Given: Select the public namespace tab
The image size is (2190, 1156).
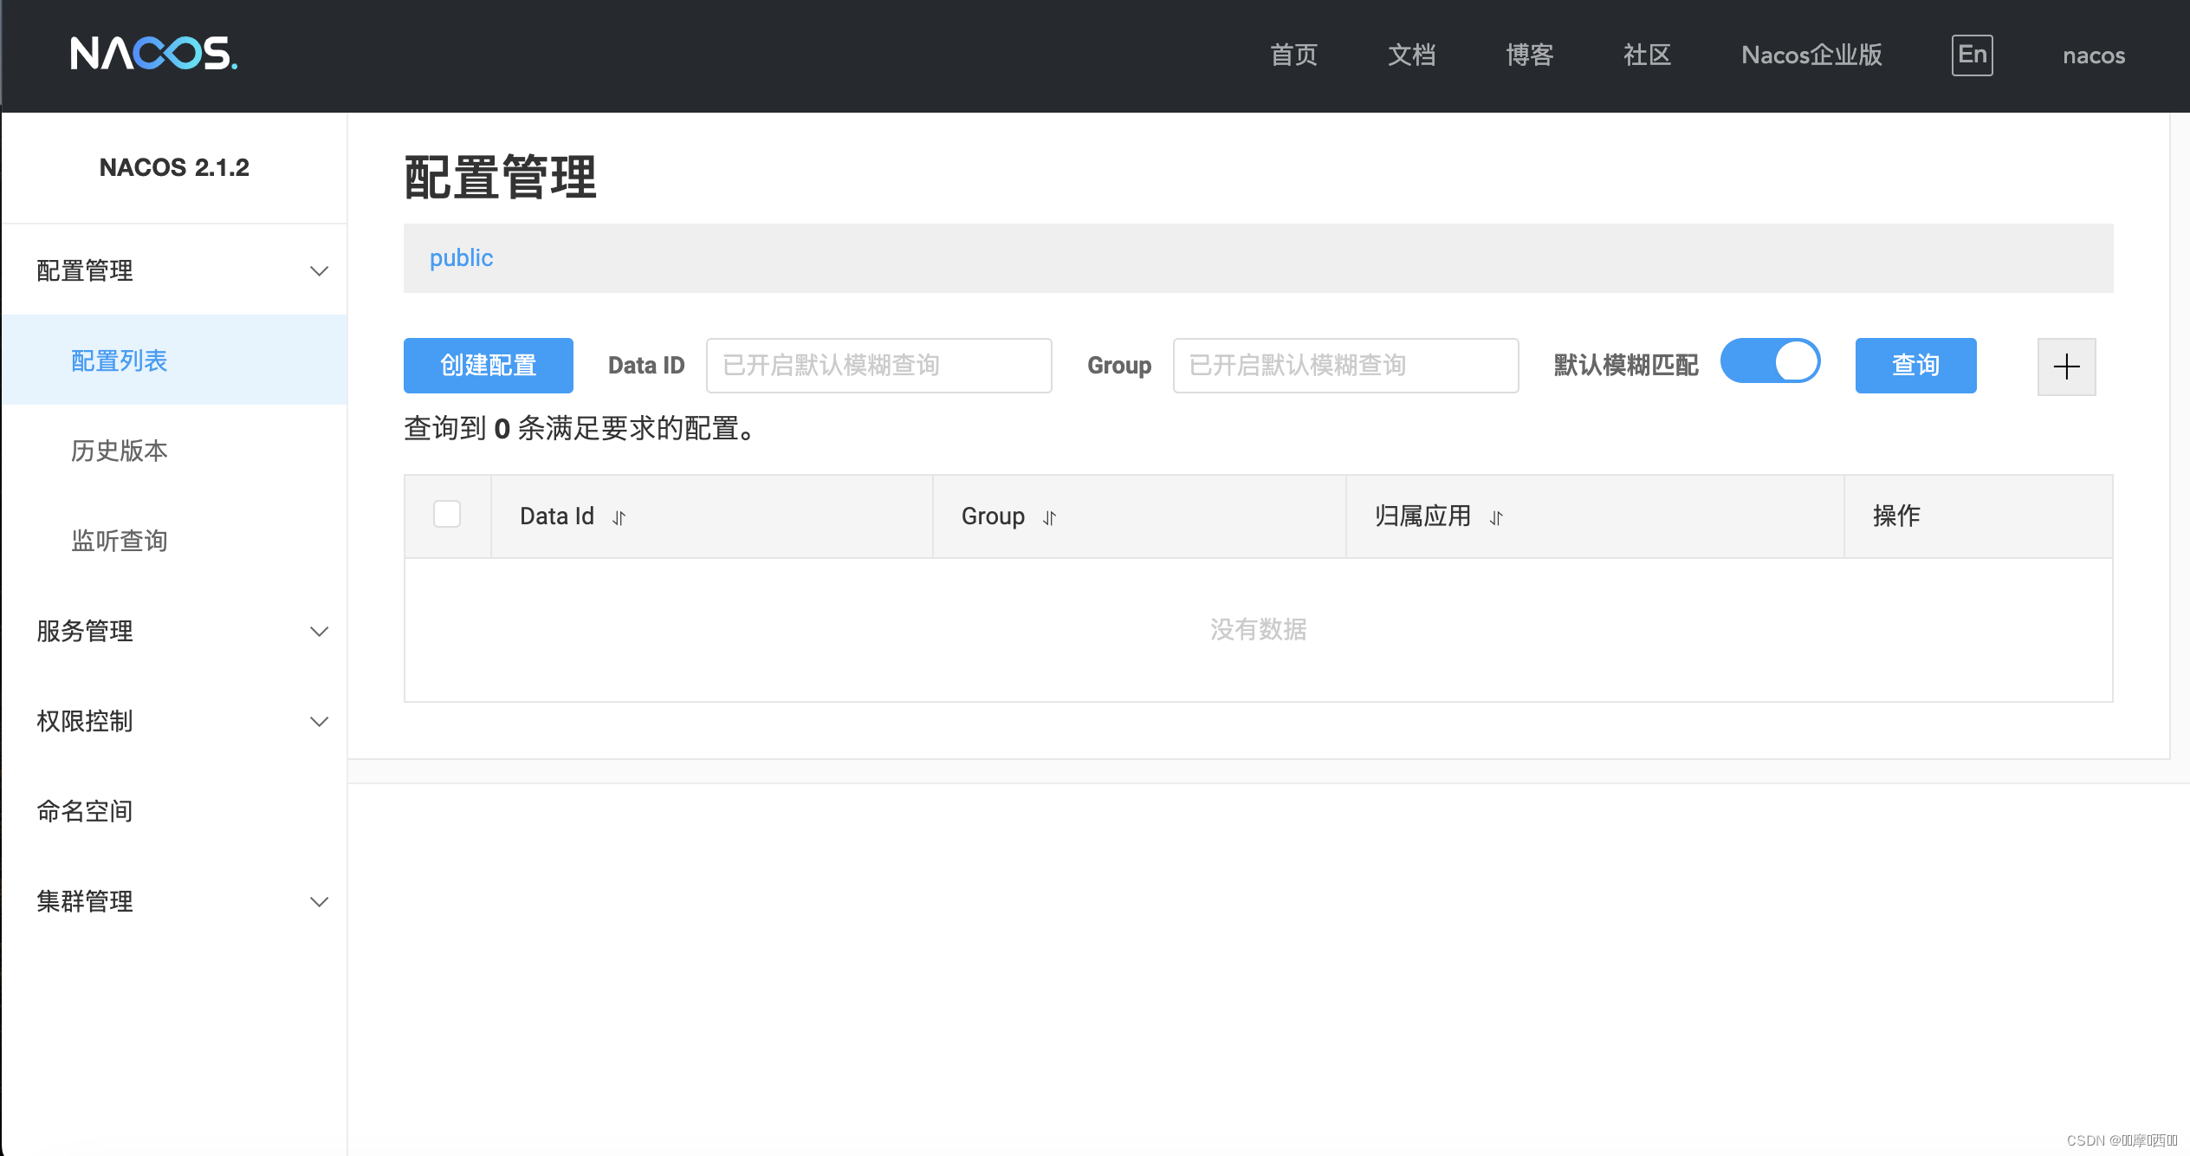Looking at the screenshot, I should click(x=461, y=258).
